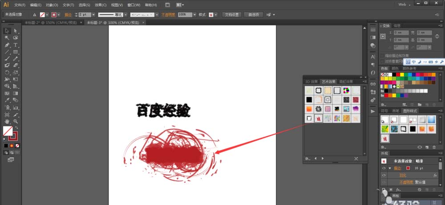Open the brush definition dropdown
This screenshot has height=205, width=445.
pos(157,15)
